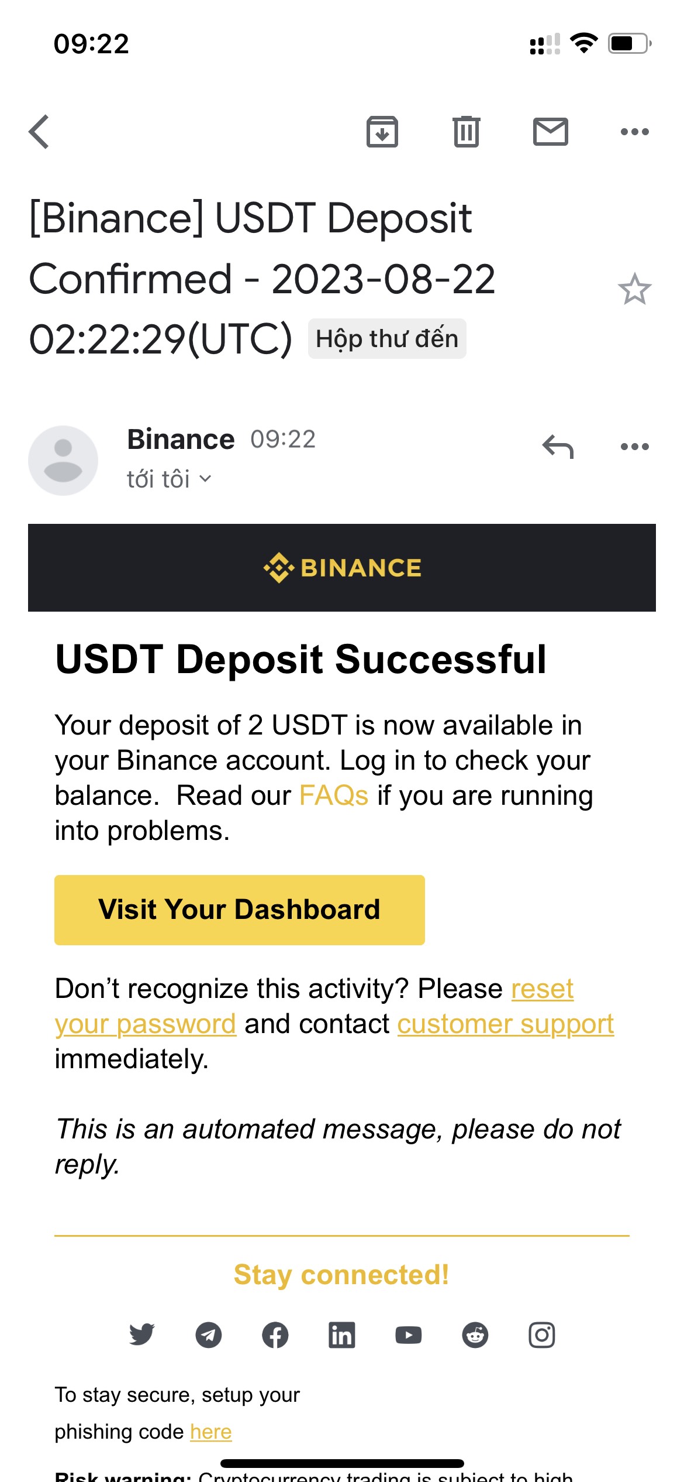684x1482 pixels.
Task: Archive this Binance email
Action: point(382,132)
